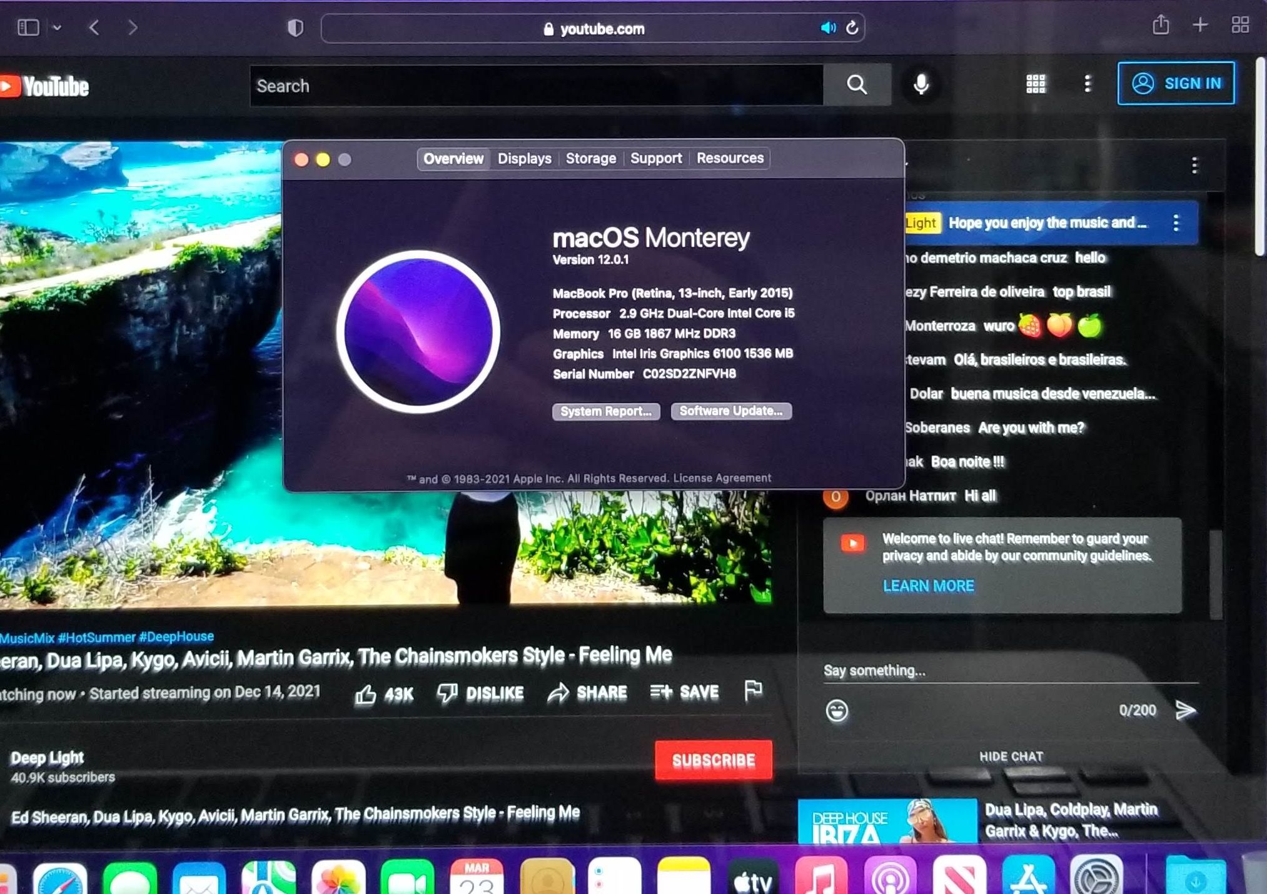1267x894 pixels.
Task: Toggle the Safari sidebar button
Action: click(x=28, y=28)
